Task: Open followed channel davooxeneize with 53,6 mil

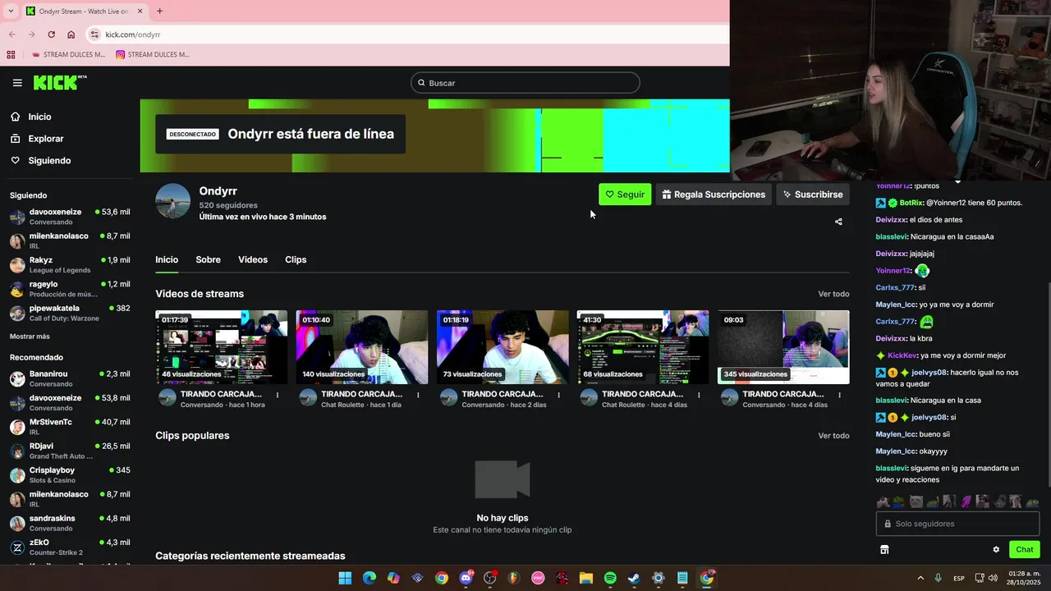Action: click(x=70, y=217)
